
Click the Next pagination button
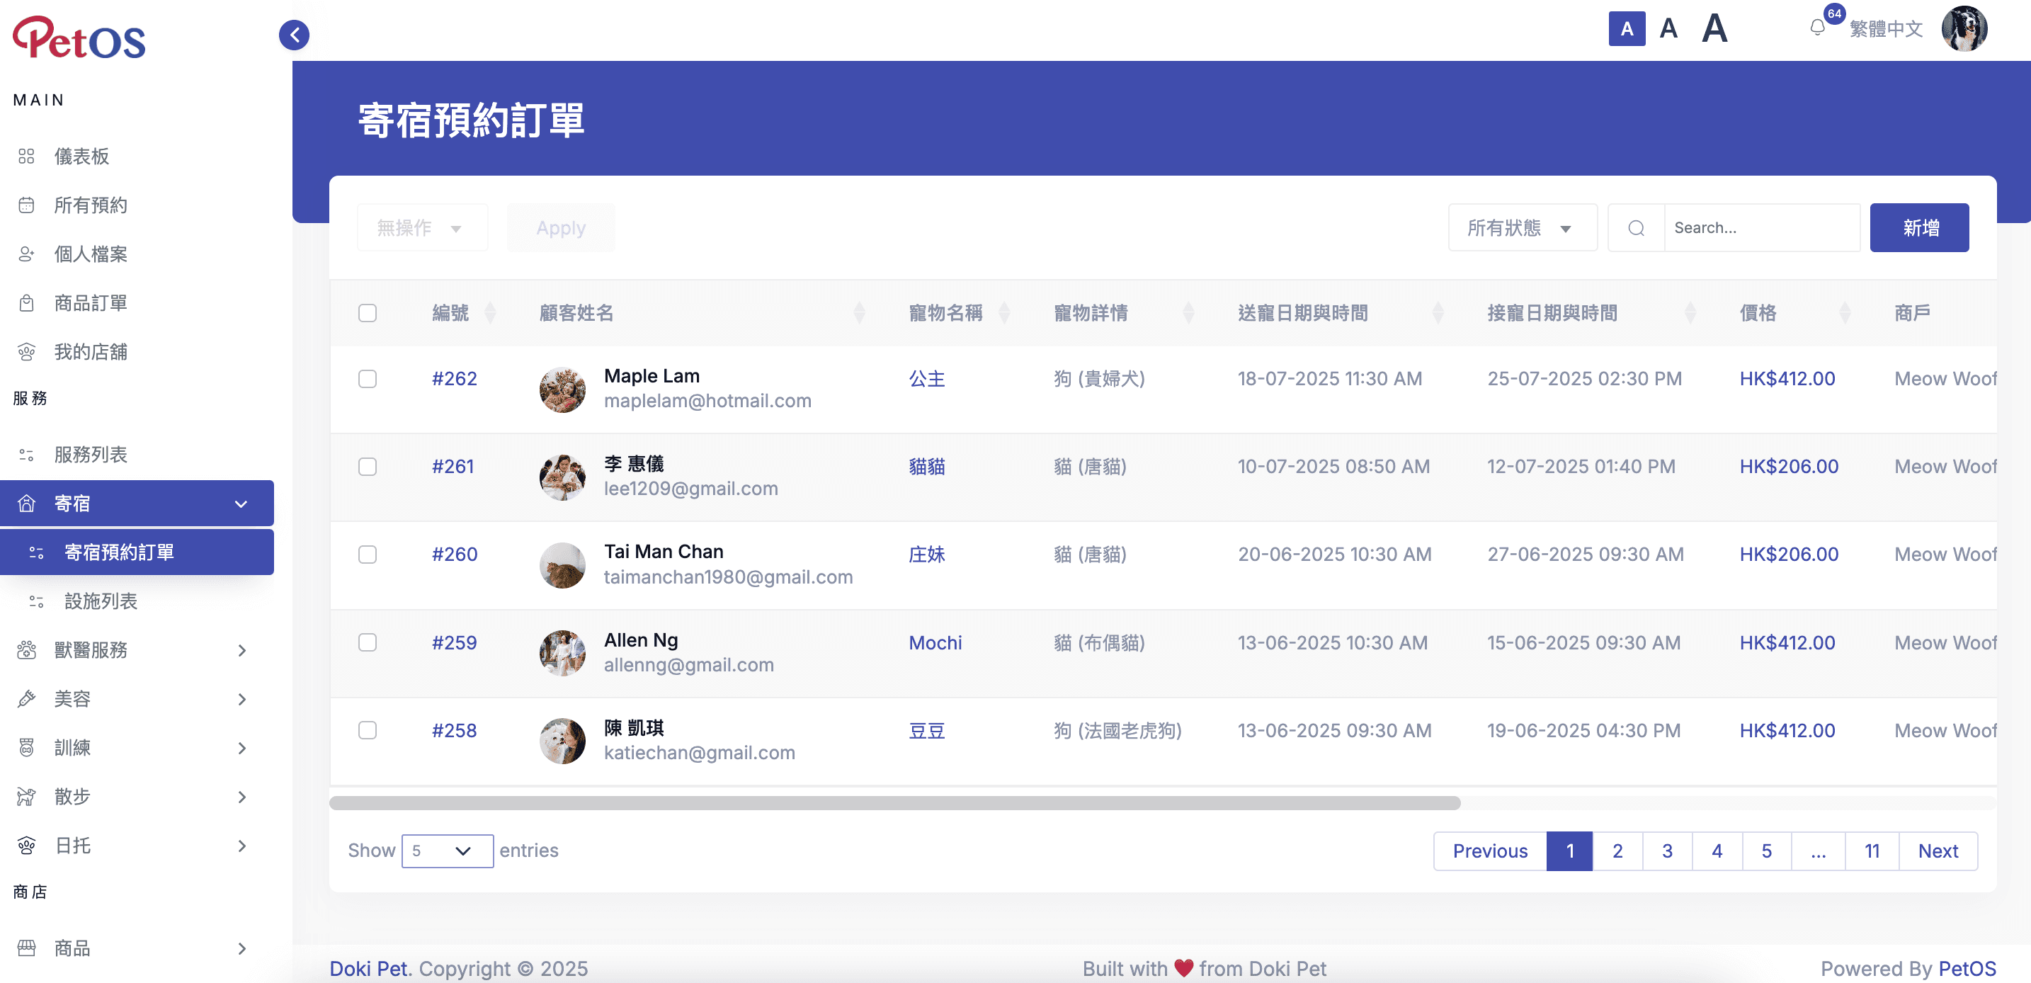click(1938, 851)
